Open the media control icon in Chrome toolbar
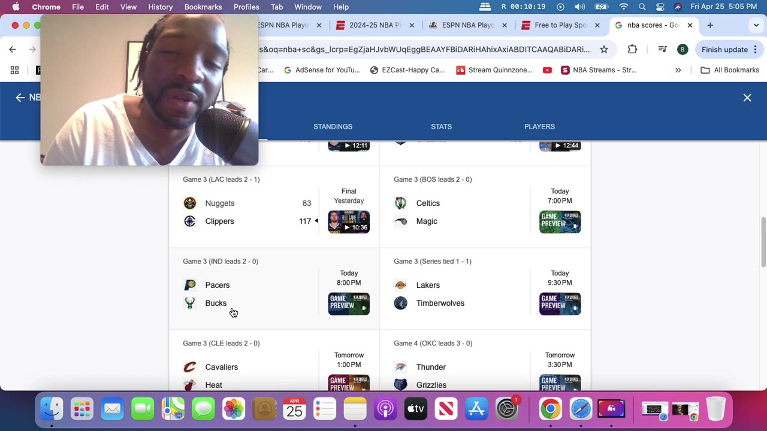 [662, 50]
